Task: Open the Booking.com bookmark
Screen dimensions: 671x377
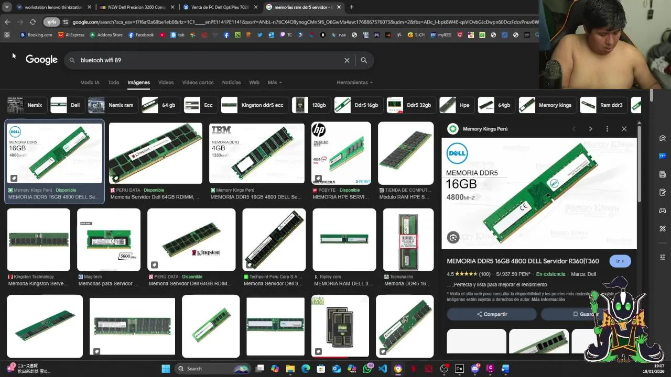Action: point(36,35)
